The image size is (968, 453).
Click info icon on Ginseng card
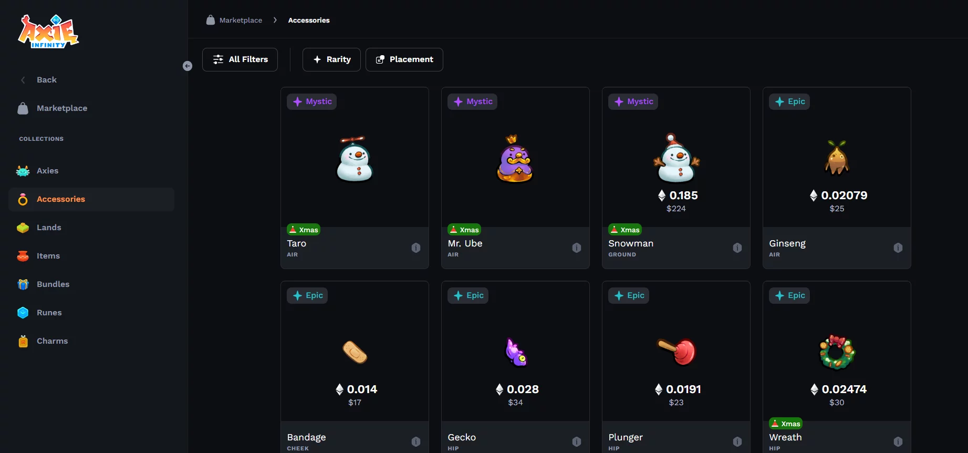898,248
